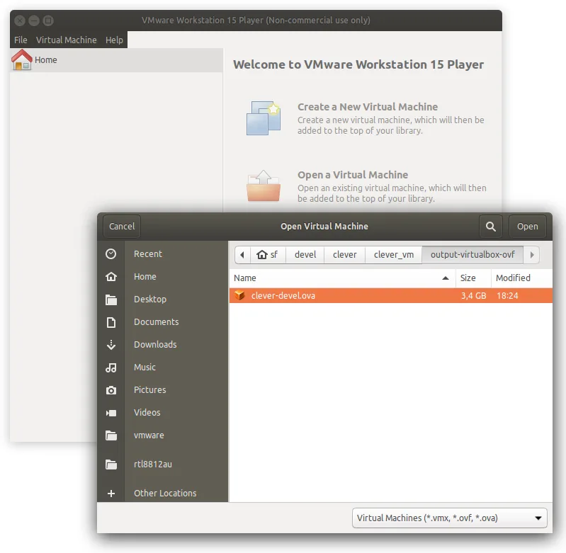
Task: Open Other Locations in dialog sidebar
Action: pyautogui.click(x=165, y=494)
